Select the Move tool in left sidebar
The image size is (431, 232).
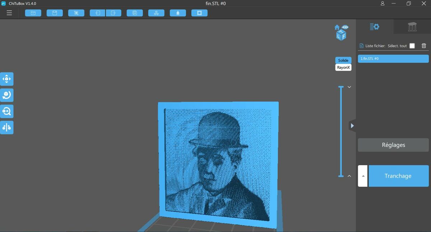(x=7, y=79)
